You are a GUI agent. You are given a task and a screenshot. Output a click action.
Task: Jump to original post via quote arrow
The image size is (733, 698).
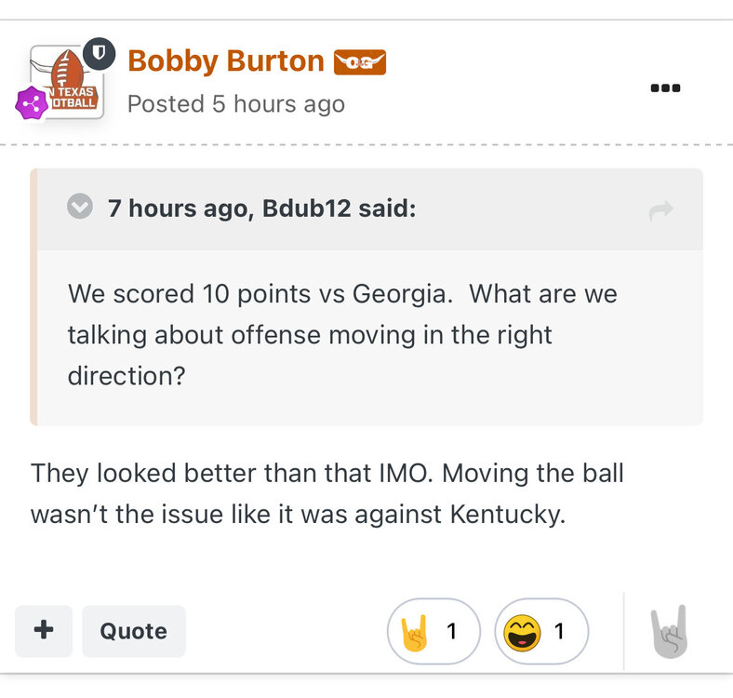coord(660,211)
